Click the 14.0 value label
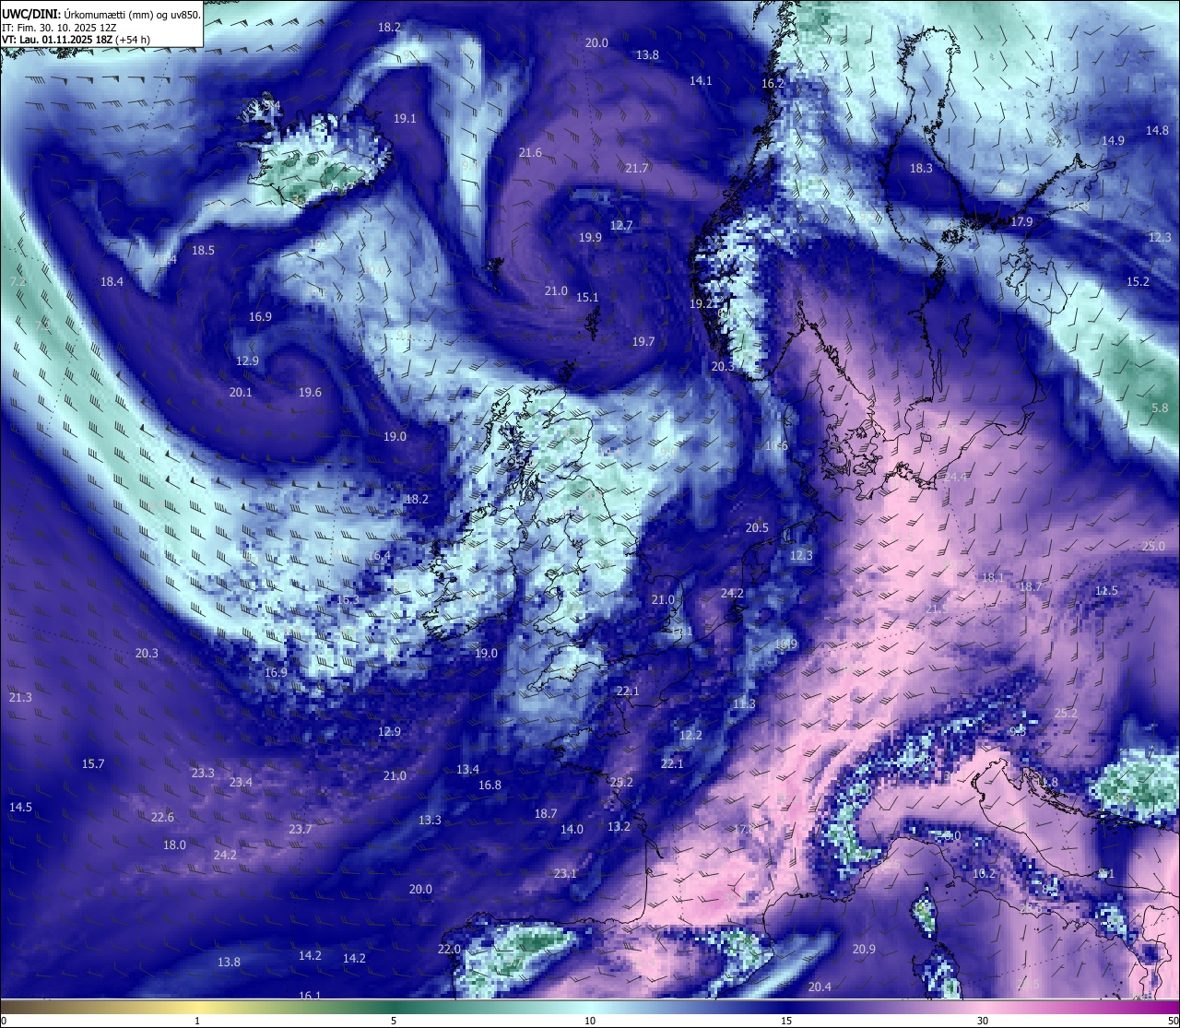 click(x=572, y=830)
